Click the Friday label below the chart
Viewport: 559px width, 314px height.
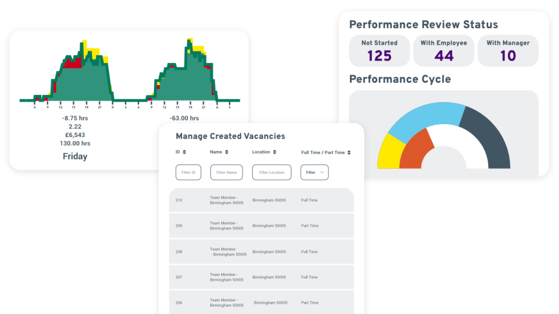tap(75, 156)
